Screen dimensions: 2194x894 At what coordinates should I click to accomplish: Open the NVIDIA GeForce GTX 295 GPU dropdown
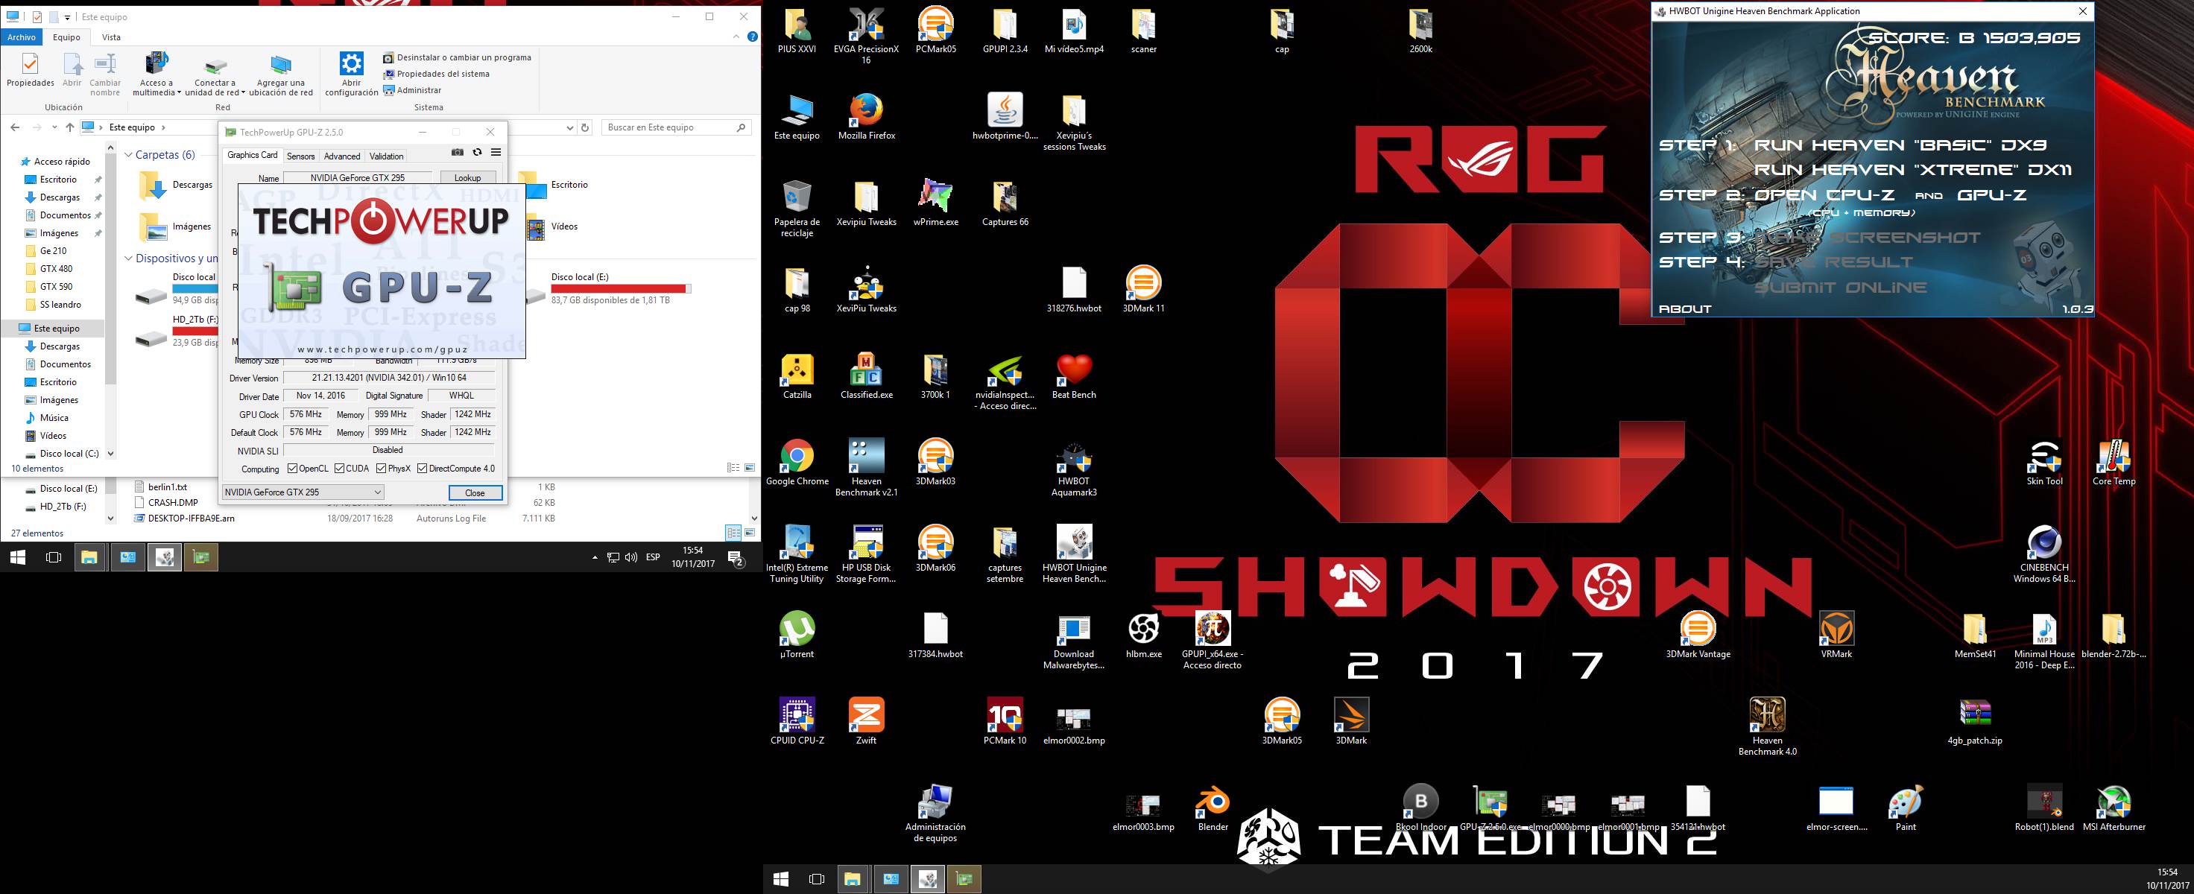(303, 492)
